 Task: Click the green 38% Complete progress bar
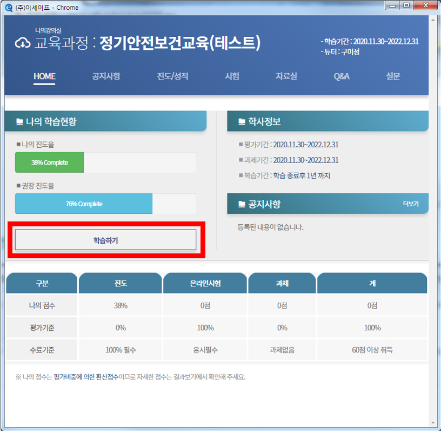[49, 162]
